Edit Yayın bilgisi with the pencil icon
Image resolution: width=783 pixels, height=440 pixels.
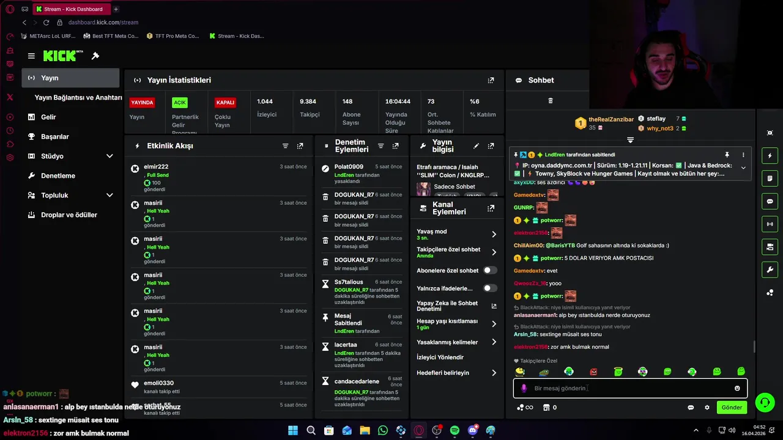476,146
